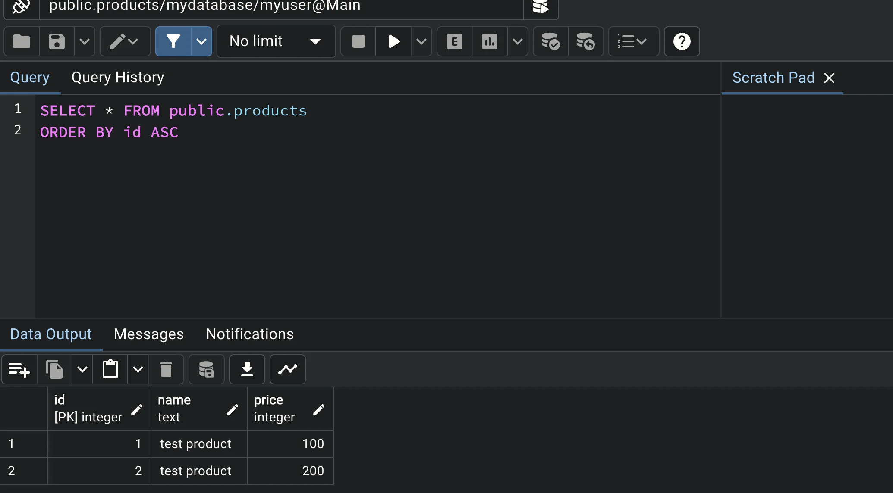
Task: Click the Rollback database icon
Action: pyautogui.click(x=586, y=41)
